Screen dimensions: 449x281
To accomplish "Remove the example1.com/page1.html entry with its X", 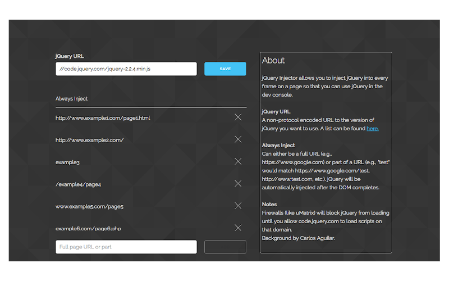I will point(238,117).
